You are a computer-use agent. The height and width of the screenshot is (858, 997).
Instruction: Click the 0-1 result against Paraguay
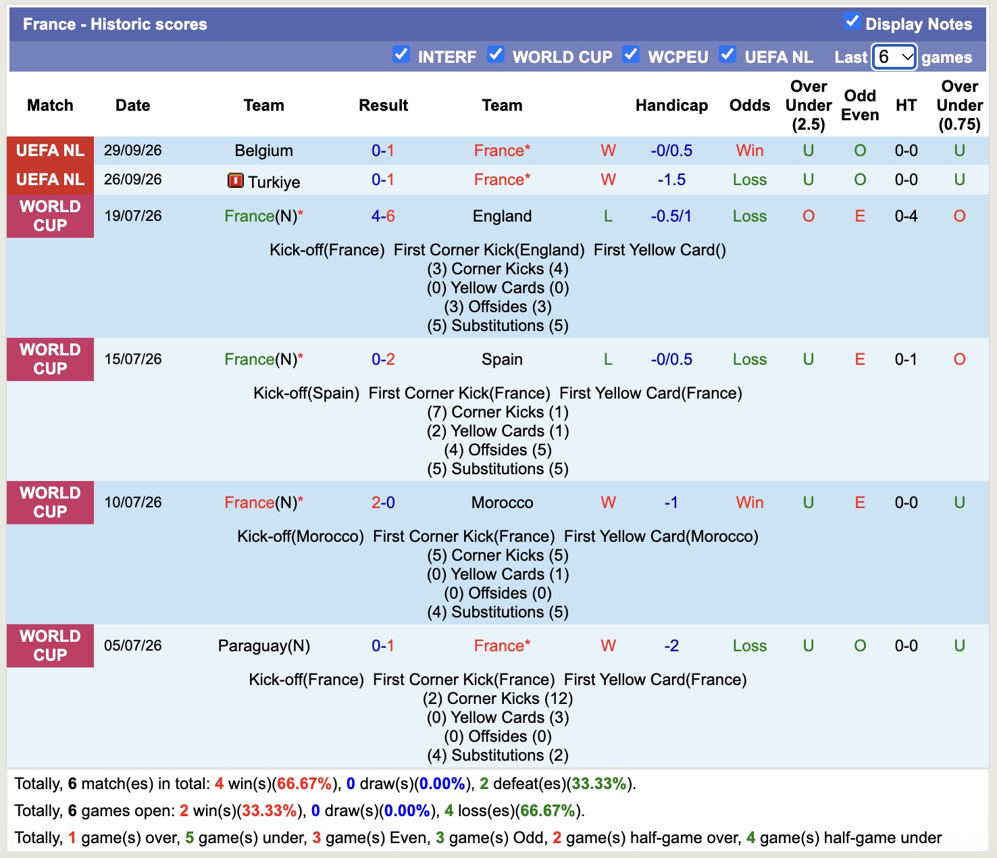coord(383,646)
